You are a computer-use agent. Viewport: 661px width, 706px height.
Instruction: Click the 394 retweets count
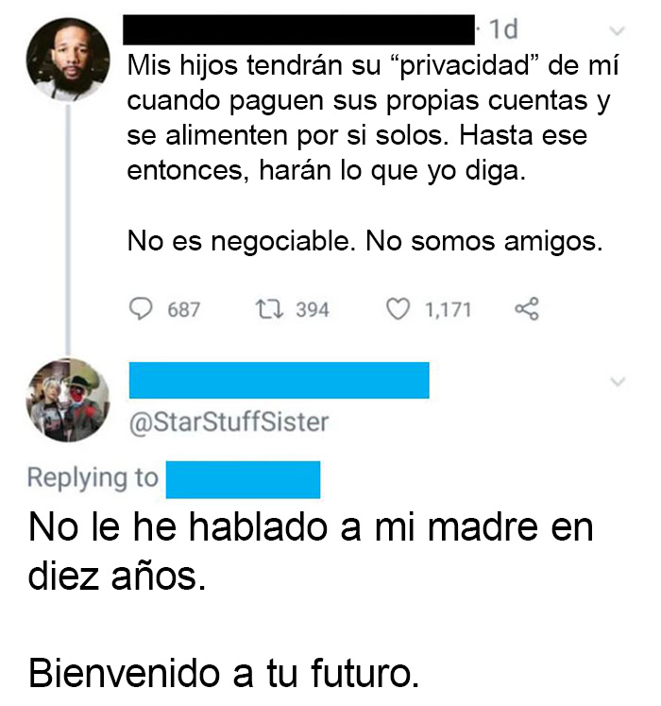[x=313, y=309]
